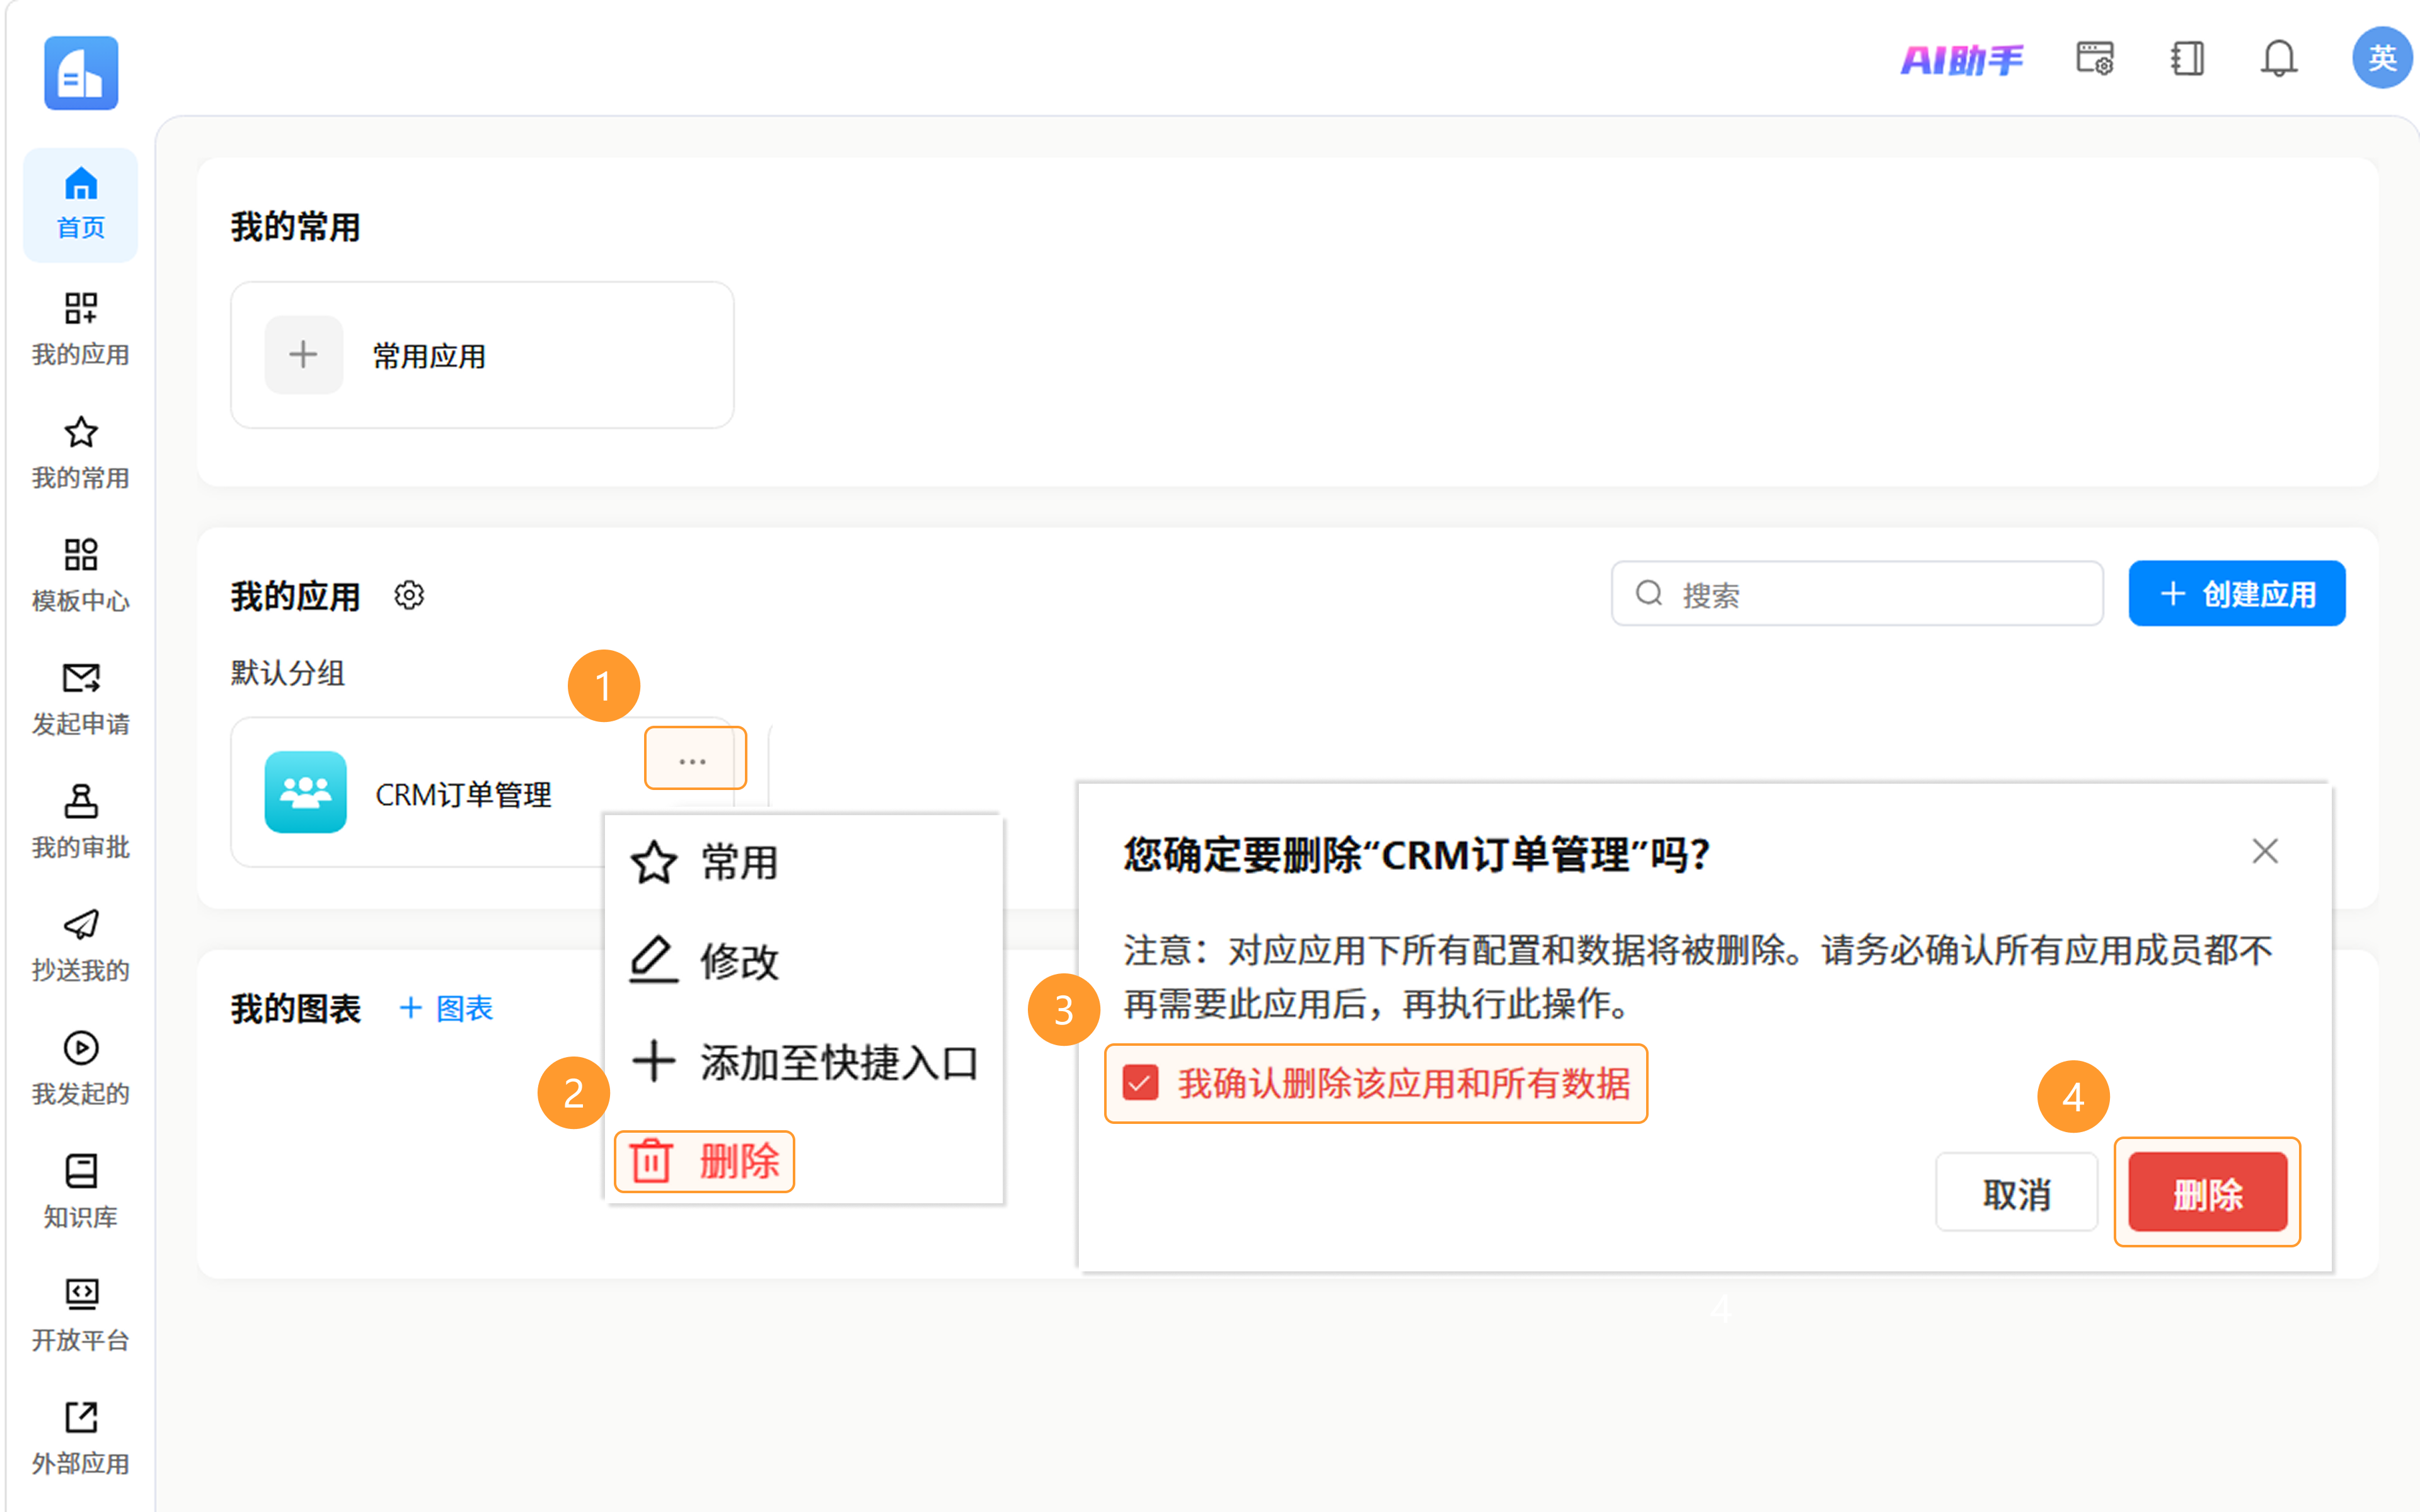
Task: Click the blue app logo icon
Action: click(81, 73)
